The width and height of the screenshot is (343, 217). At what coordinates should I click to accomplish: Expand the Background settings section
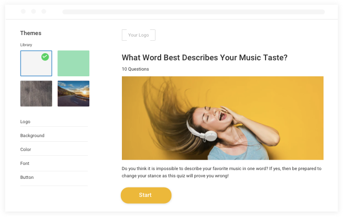pyautogui.click(x=32, y=136)
